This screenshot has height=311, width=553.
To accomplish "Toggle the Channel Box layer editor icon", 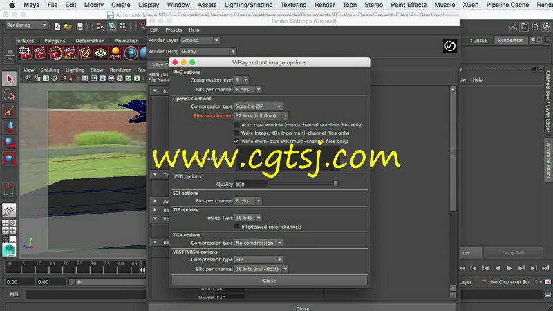I will pos(546,27).
